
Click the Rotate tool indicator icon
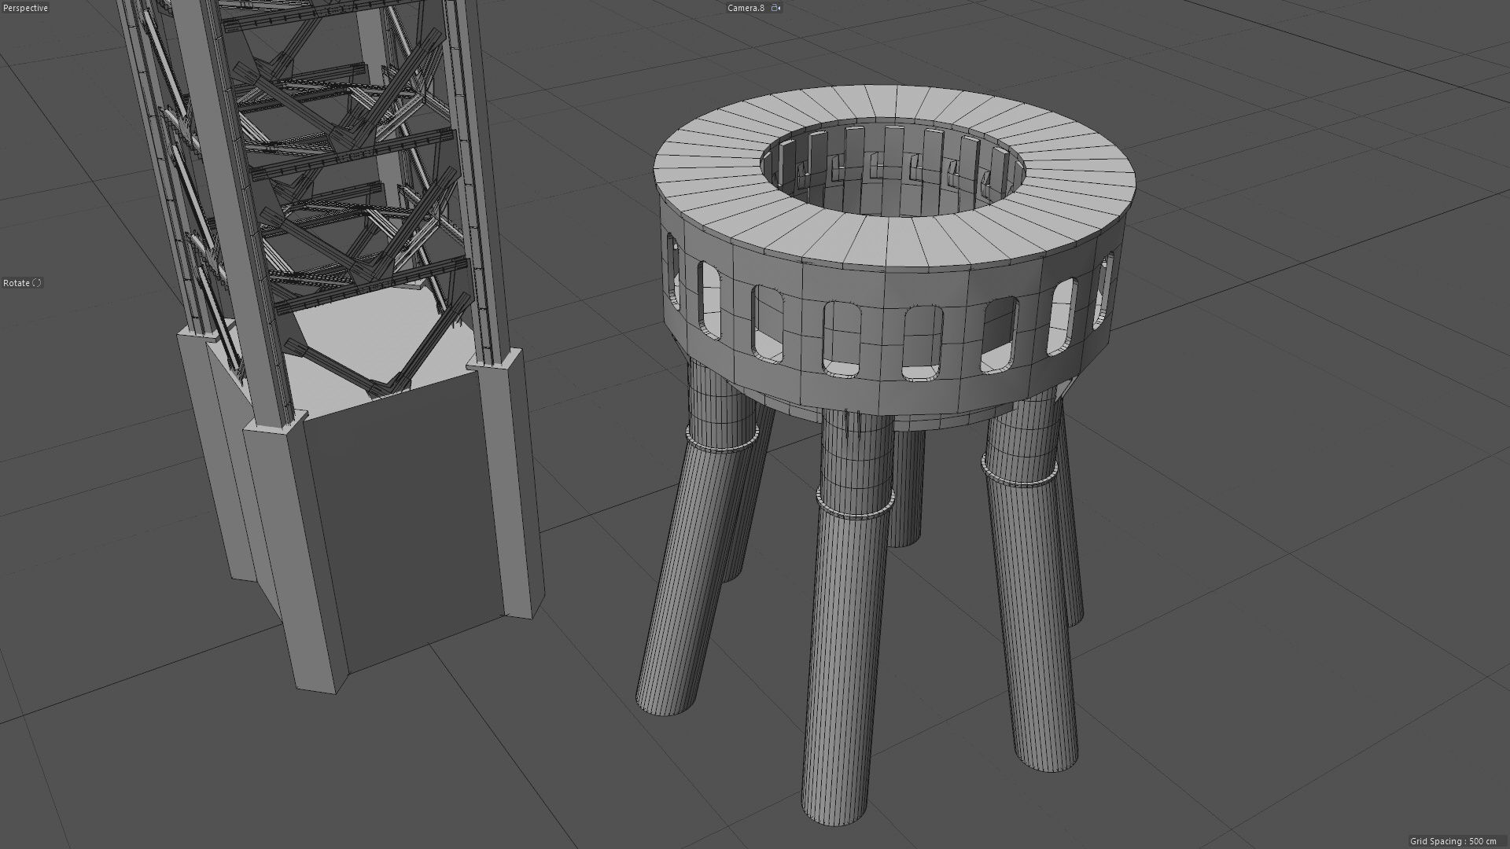click(x=37, y=283)
